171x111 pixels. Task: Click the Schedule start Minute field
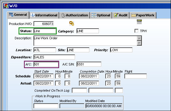[67, 76]
